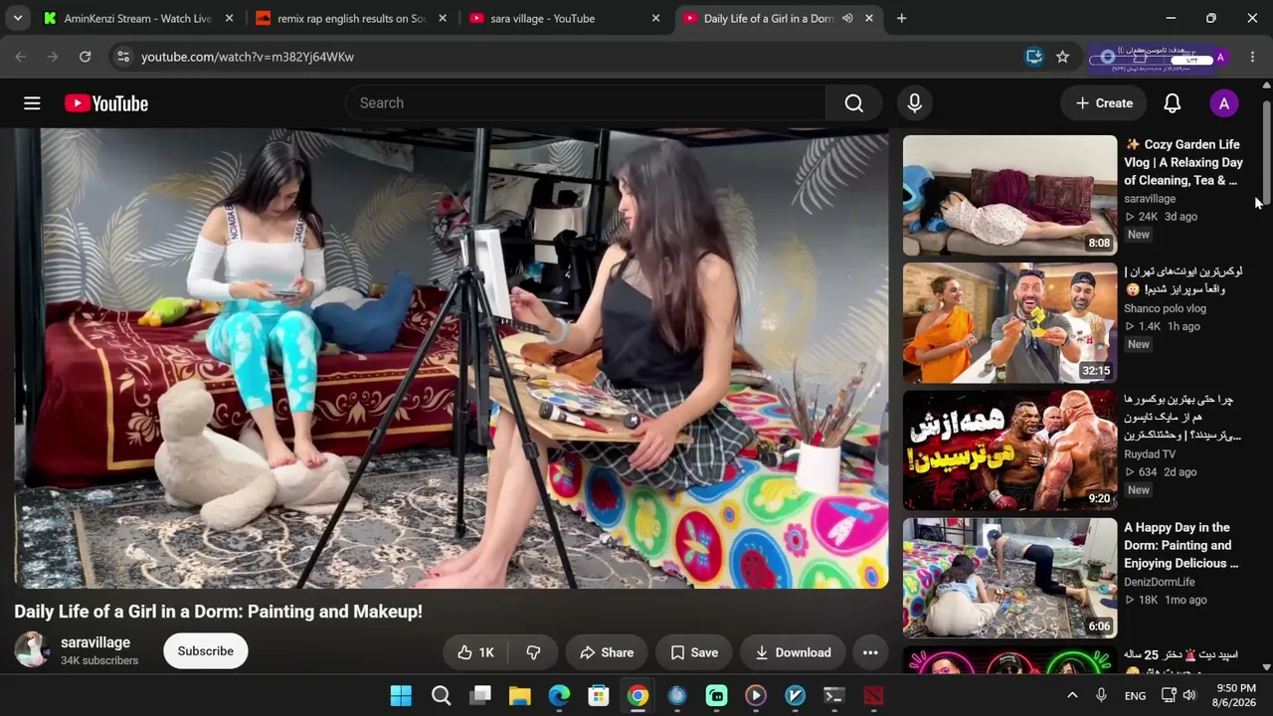
Task: Open the Chrome three-dot menu
Action: click(x=1252, y=57)
